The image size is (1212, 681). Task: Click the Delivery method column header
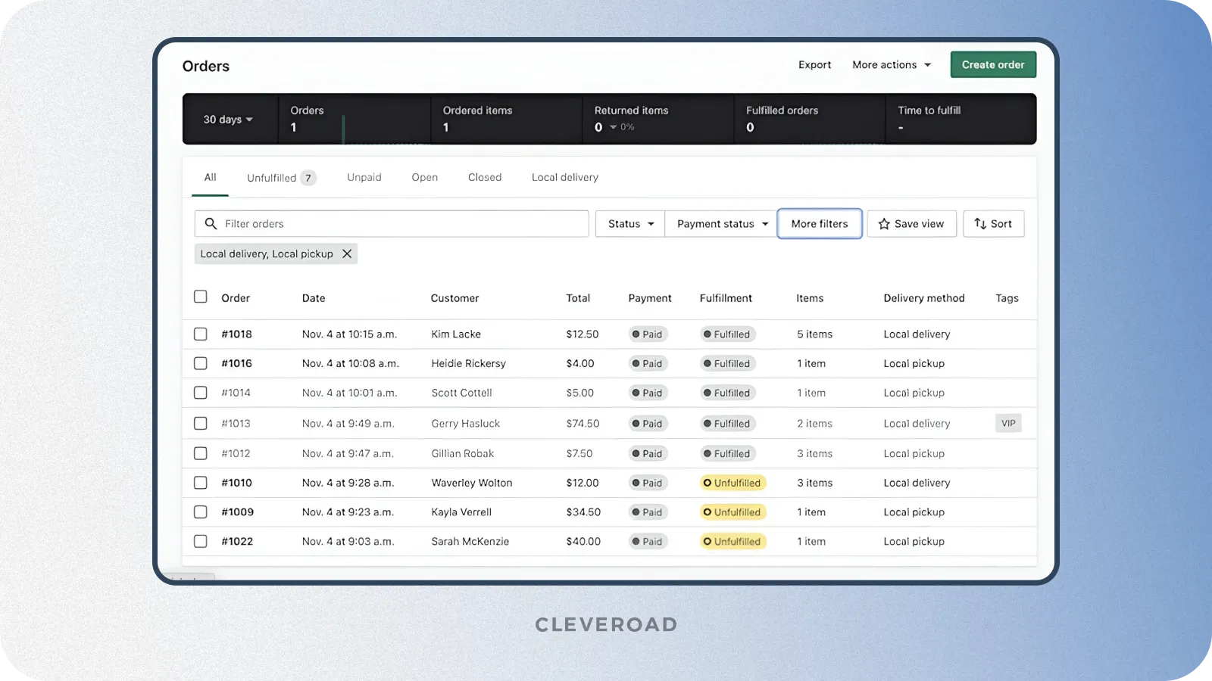click(x=924, y=298)
